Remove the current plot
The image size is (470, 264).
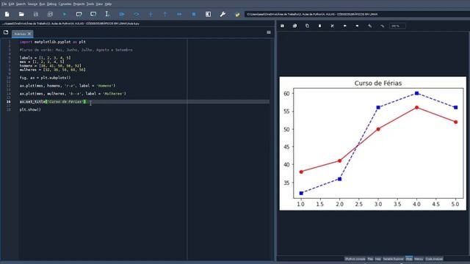320,26
